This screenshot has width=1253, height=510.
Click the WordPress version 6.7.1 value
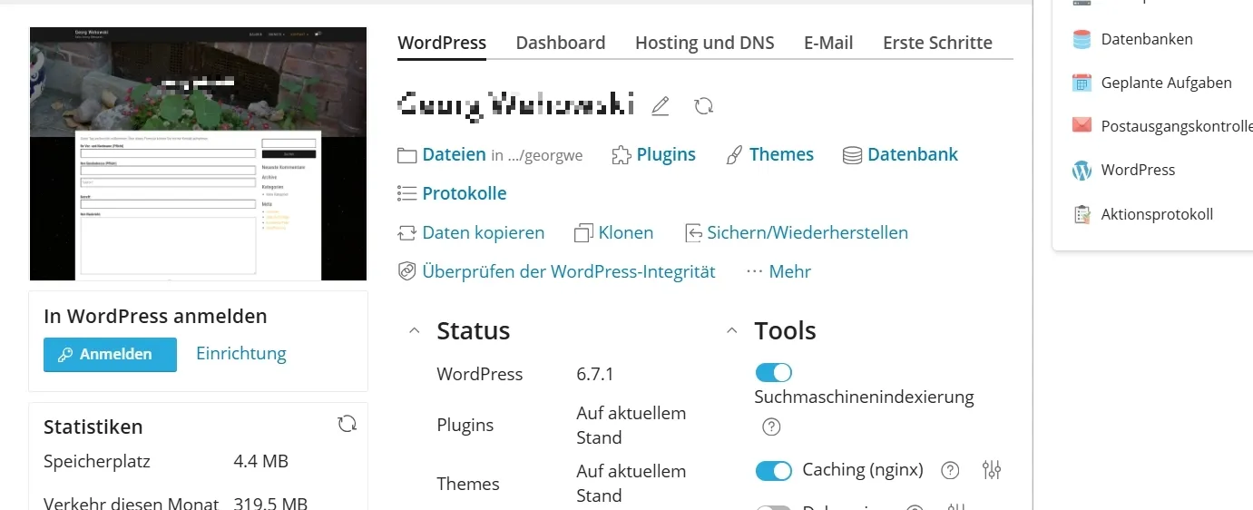pos(595,374)
